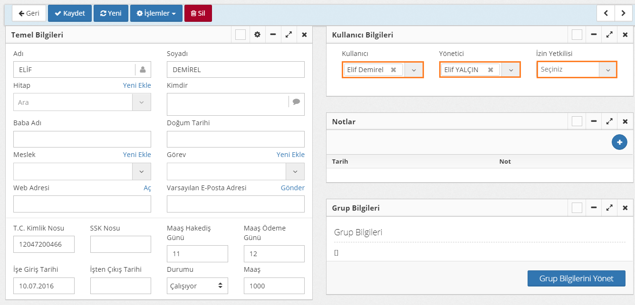This screenshot has width=635, height=305.
Task: Expand the Temel Bilgileri panel fullscreen
Action: [289, 35]
